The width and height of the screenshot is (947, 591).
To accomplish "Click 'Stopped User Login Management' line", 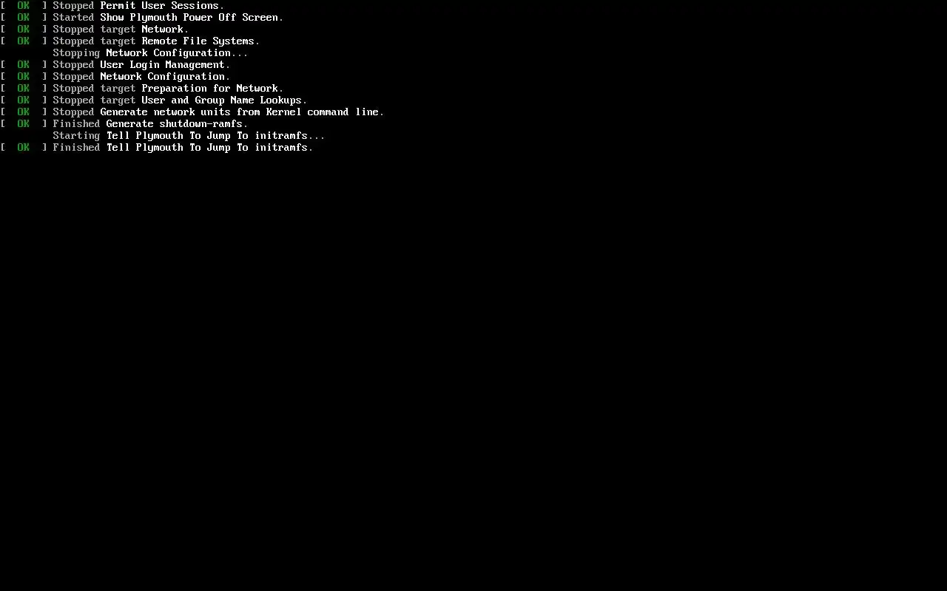I will pos(115,64).
